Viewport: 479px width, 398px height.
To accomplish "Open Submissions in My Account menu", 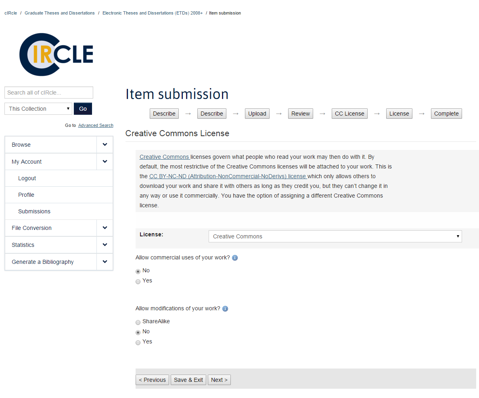I will click(x=34, y=211).
